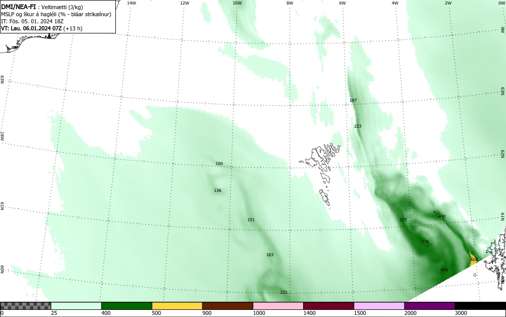Select the legend scale value 3000

461,313
